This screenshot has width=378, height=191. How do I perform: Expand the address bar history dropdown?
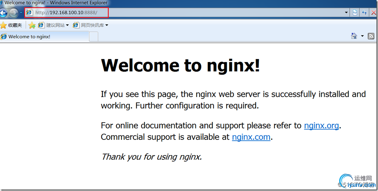(x=346, y=12)
